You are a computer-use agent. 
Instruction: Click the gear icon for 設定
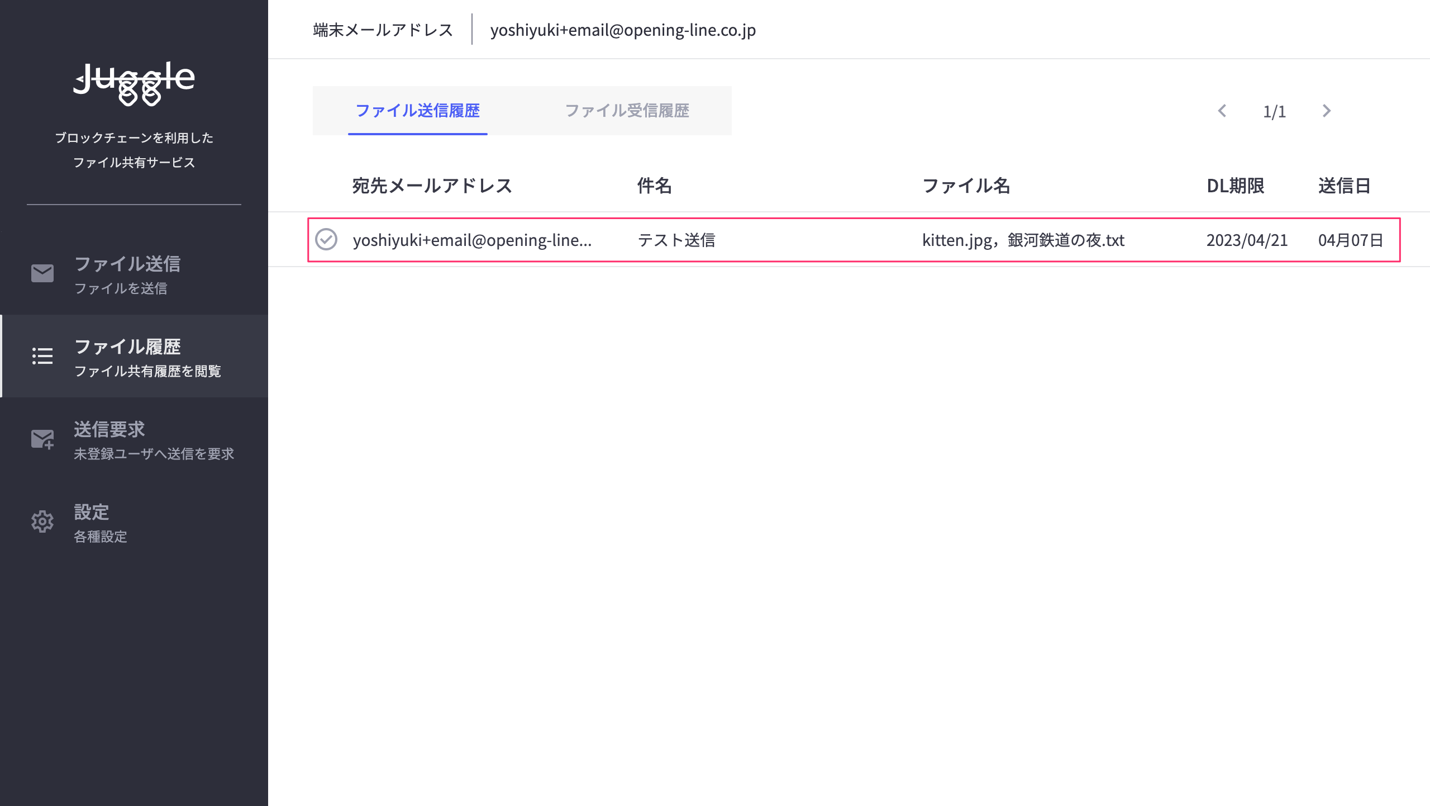[x=42, y=521]
